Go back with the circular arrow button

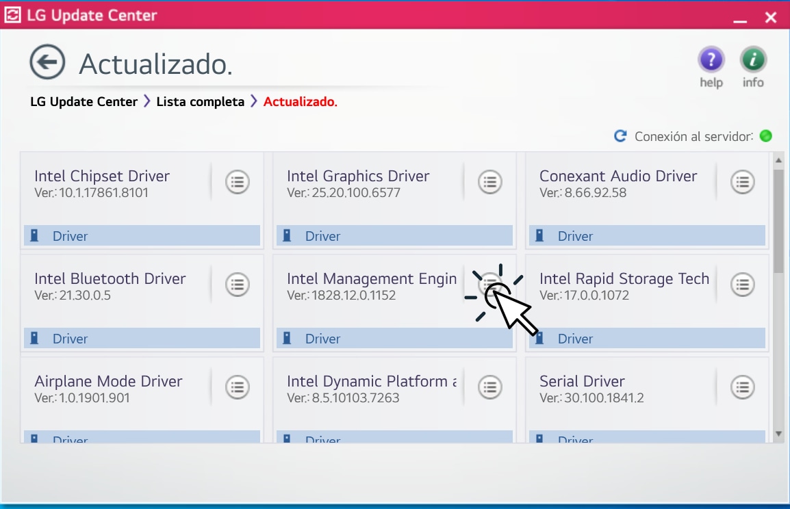click(x=47, y=62)
